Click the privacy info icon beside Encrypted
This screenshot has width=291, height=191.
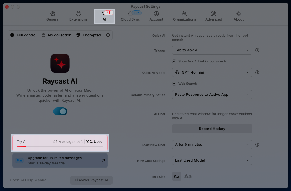click(x=108, y=35)
